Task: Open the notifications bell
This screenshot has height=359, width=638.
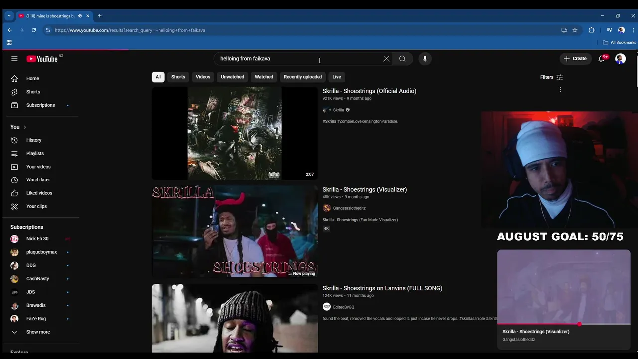Action: pyautogui.click(x=602, y=59)
